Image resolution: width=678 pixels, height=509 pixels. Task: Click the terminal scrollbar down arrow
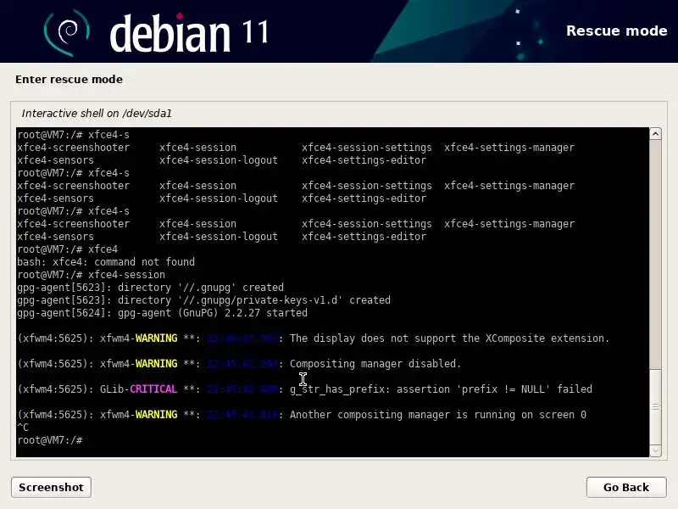point(655,450)
